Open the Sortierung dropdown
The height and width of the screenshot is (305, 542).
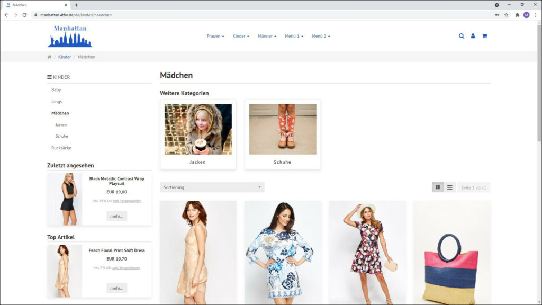[x=212, y=187]
